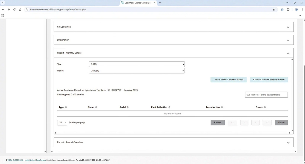Image resolution: width=305 pixels, height=164 pixels.
Task: Bookmark this page with the star icon
Action: click(274, 9)
